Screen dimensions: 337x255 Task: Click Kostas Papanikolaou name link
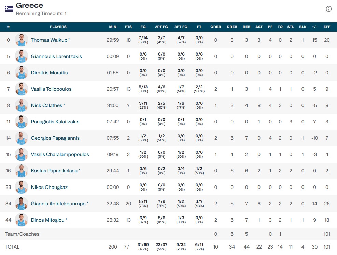[54, 171]
